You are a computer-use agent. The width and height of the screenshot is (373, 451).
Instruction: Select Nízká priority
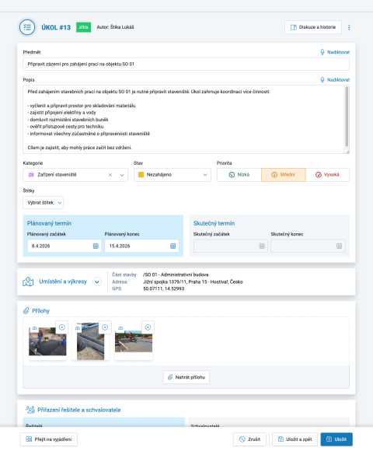[x=239, y=175]
